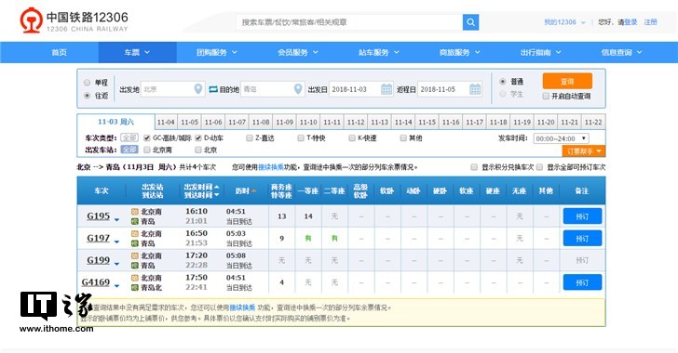Expand G197 train details arrow
The height and width of the screenshot is (353, 678).
tap(116, 242)
